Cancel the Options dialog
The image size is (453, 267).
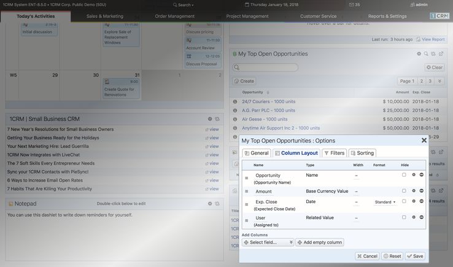[x=367, y=256]
